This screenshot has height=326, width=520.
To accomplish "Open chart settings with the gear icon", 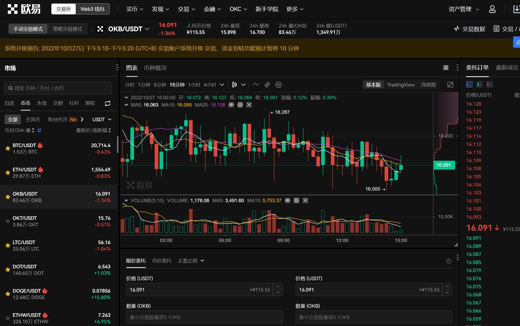I will tap(278, 84).
